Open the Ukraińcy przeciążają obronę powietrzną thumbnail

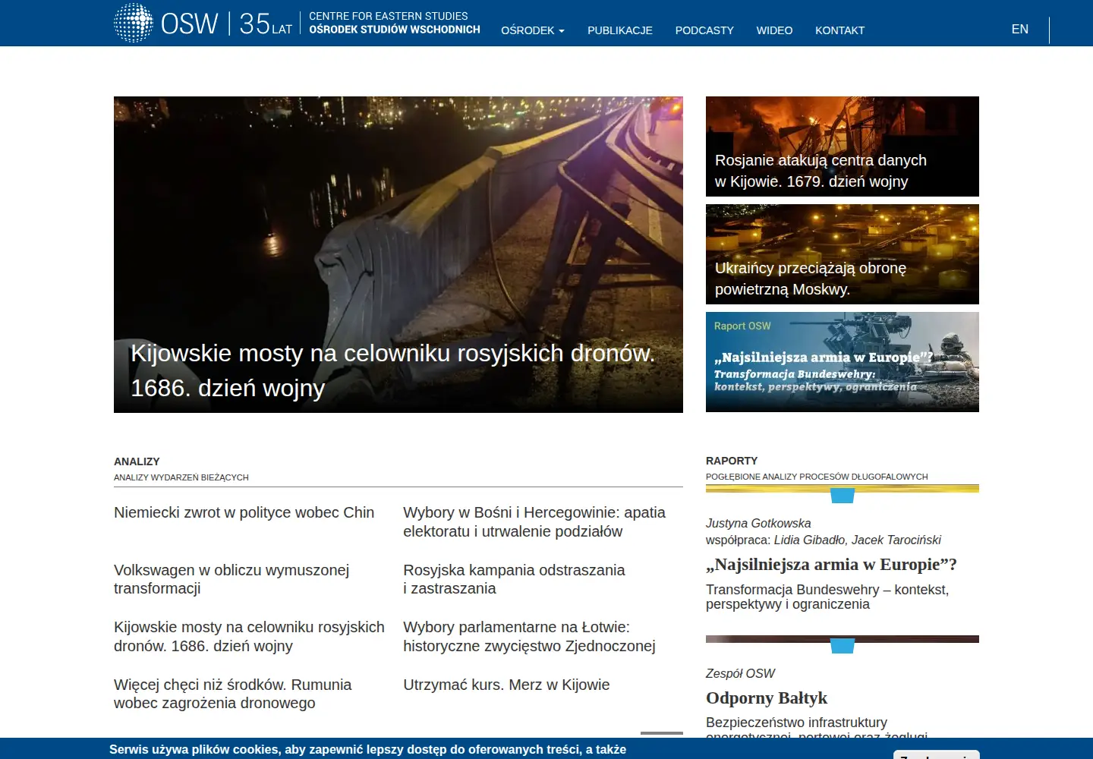point(843,254)
